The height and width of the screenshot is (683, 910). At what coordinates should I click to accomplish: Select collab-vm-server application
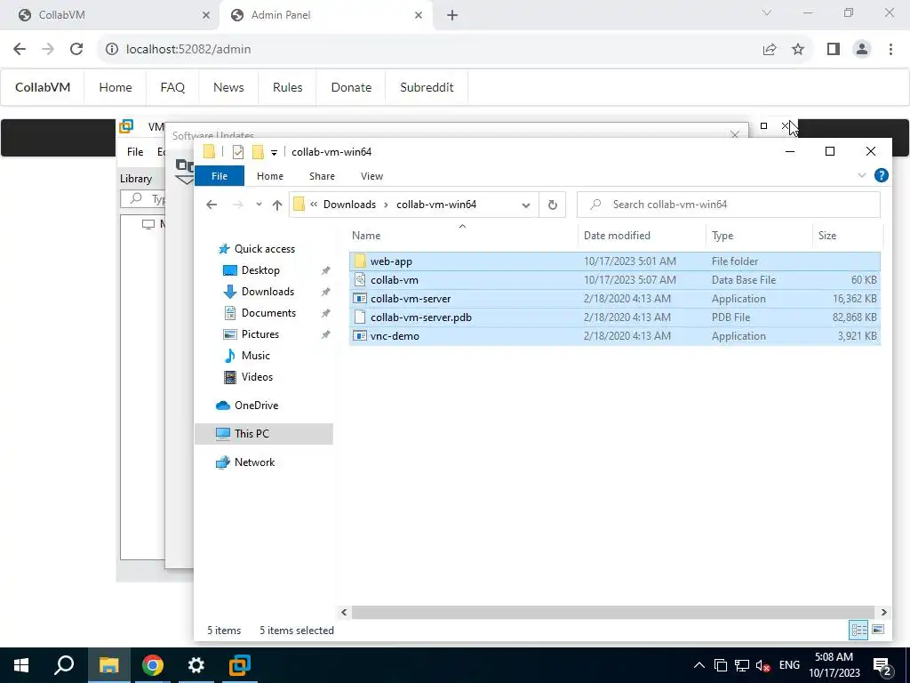pyautogui.click(x=615, y=299)
